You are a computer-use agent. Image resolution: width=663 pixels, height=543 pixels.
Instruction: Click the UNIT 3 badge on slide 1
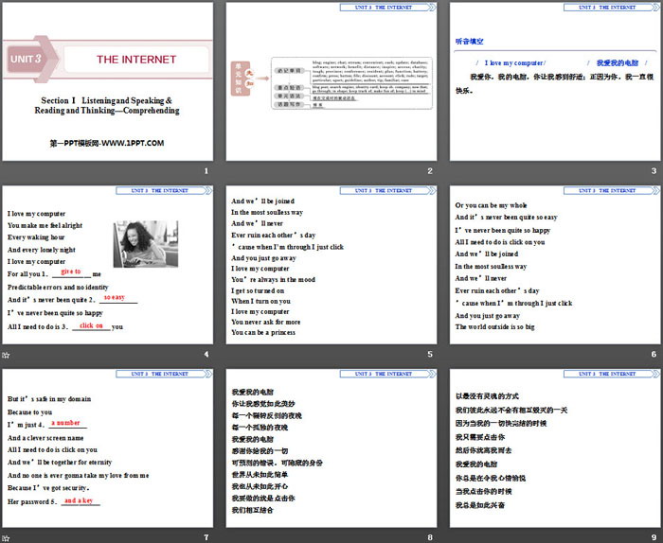tap(27, 59)
